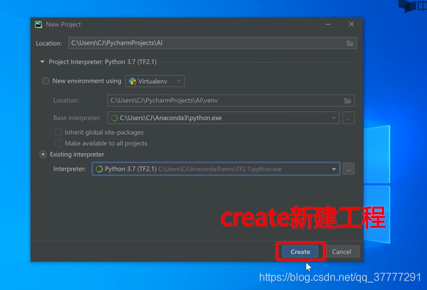427x290 pixels.
Task: Enable Inherit global site-packages checkbox
Action: click(x=58, y=132)
